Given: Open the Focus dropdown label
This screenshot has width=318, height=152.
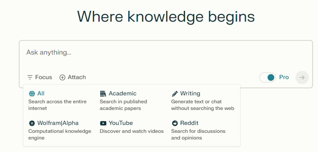Looking at the screenshot, I should [44, 77].
